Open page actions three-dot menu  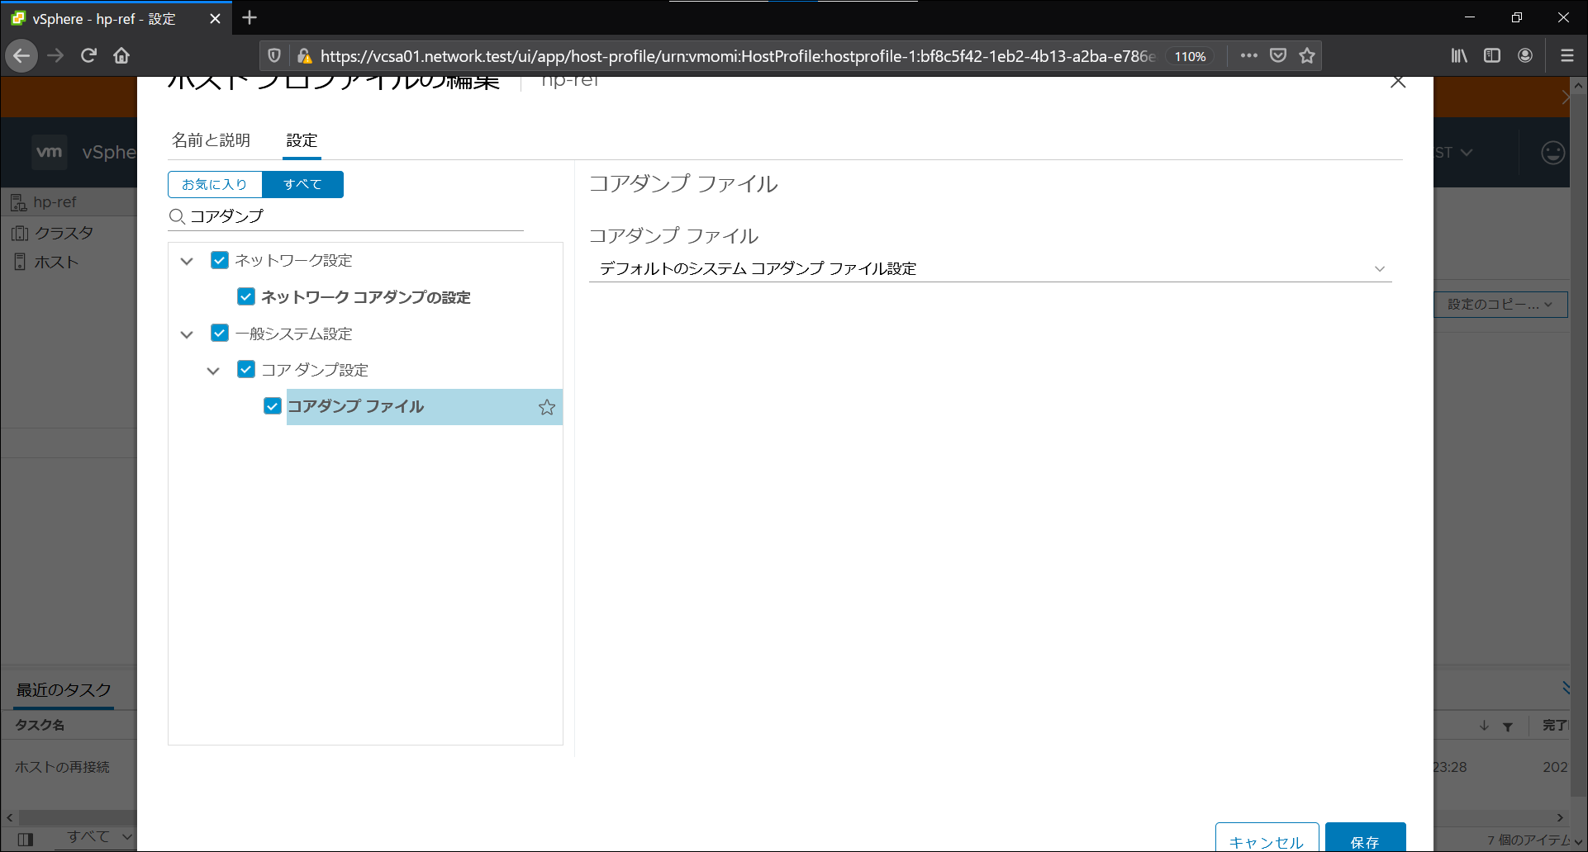tap(1248, 55)
